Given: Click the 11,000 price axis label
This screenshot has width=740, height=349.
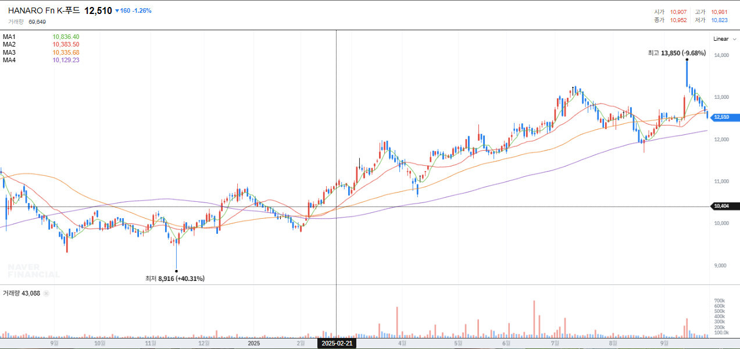Looking at the screenshot, I should [721, 181].
